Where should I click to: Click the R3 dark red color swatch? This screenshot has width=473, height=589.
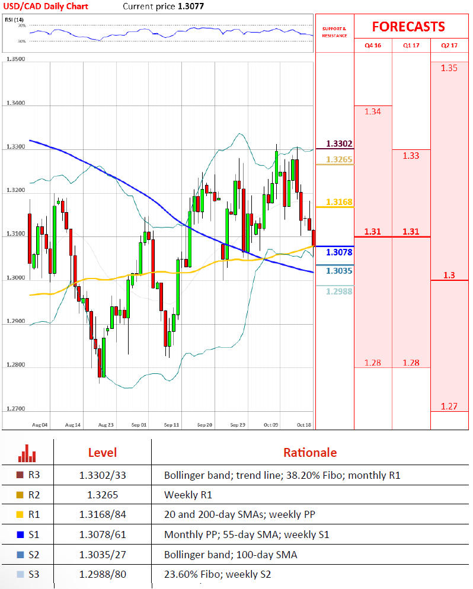click(20, 475)
